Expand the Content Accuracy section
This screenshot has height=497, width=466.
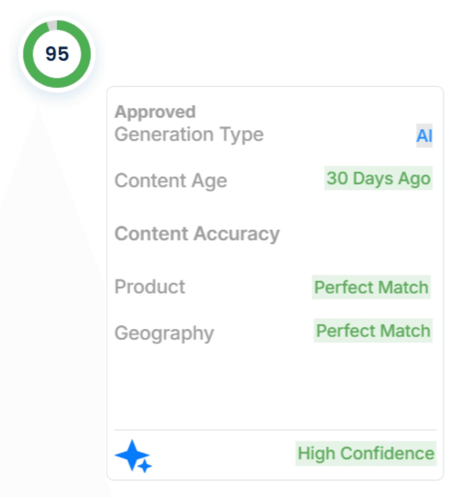[x=197, y=234]
